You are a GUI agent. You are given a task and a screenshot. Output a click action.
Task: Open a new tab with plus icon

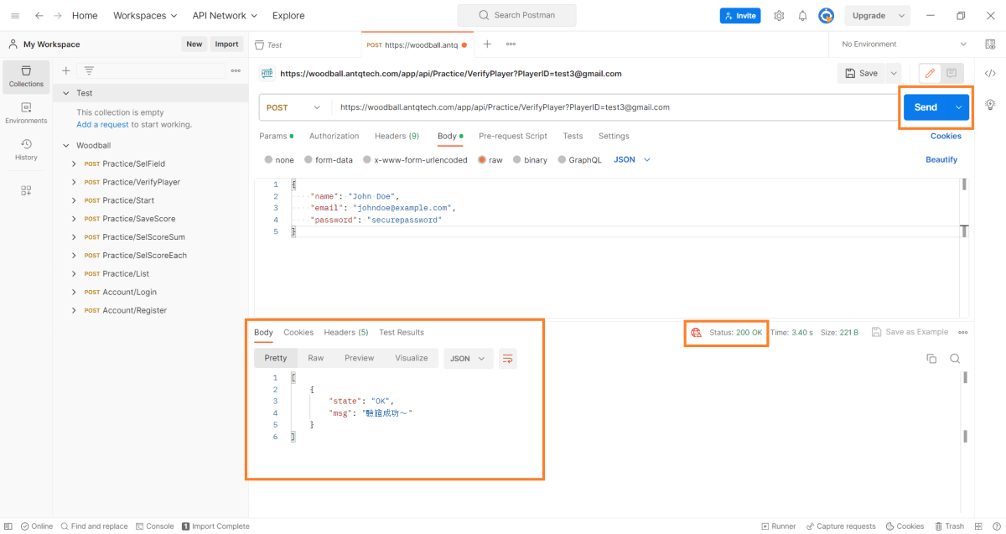[487, 44]
